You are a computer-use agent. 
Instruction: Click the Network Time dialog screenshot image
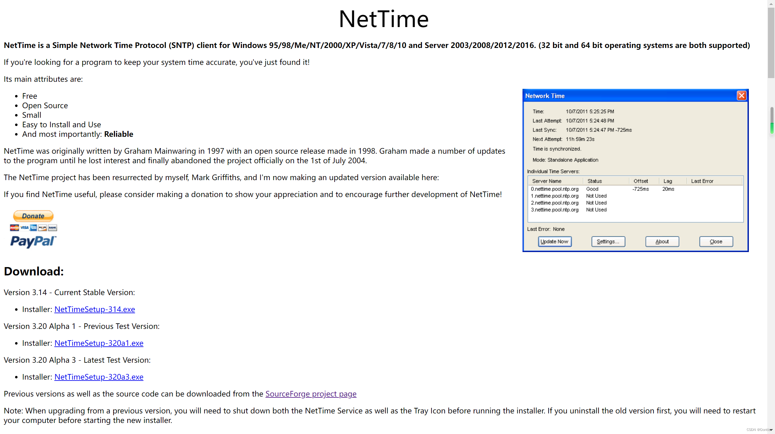pos(635,170)
